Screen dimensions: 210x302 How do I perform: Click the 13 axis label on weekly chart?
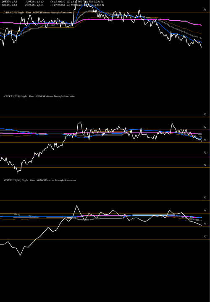click(205, 140)
